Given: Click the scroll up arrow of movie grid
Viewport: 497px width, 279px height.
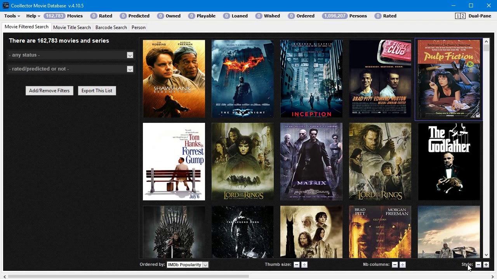Looking at the screenshot, I should coord(487,41).
